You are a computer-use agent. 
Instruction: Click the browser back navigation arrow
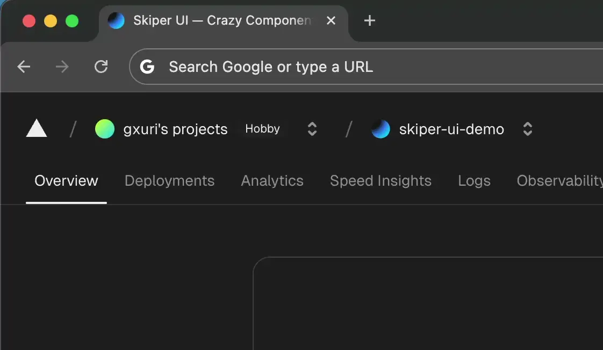pyautogui.click(x=24, y=67)
